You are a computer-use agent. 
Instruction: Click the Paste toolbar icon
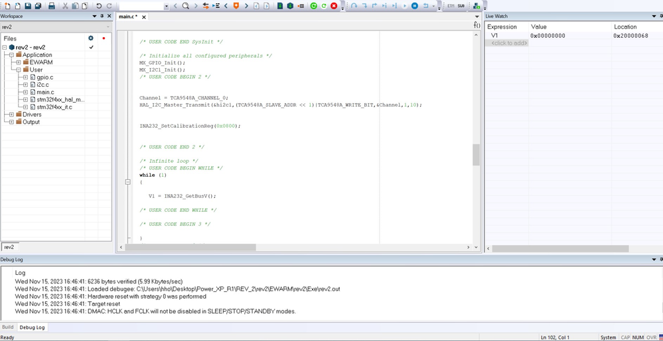84,6
